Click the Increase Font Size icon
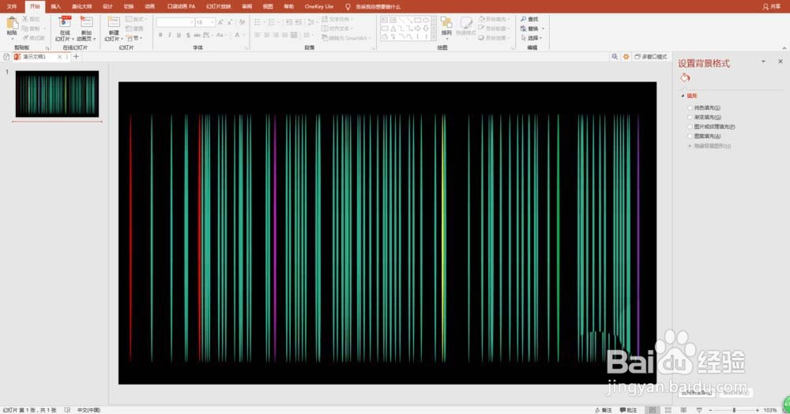This screenshot has height=414, width=790. click(220, 23)
